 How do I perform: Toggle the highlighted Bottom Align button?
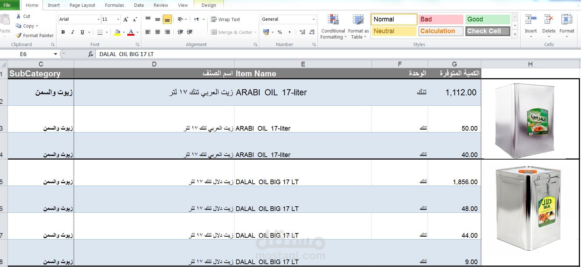coord(167,19)
